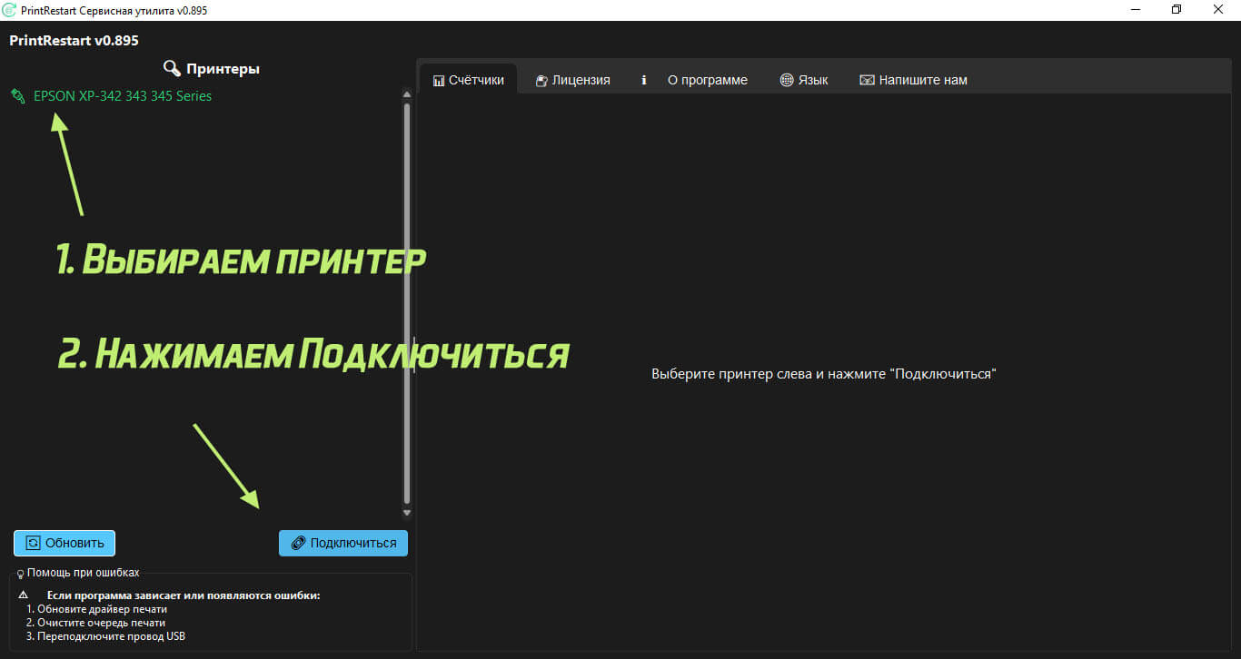Click the Обновить refresh button
1241x659 pixels.
(65, 543)
